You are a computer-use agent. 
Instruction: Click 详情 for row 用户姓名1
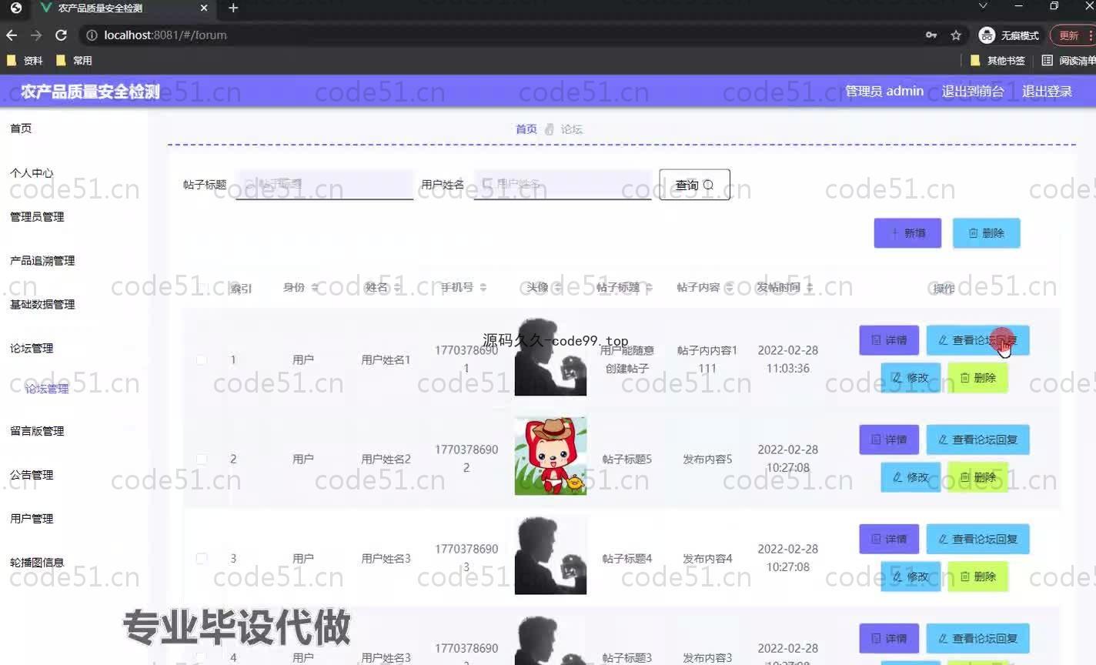click(889, 340)
